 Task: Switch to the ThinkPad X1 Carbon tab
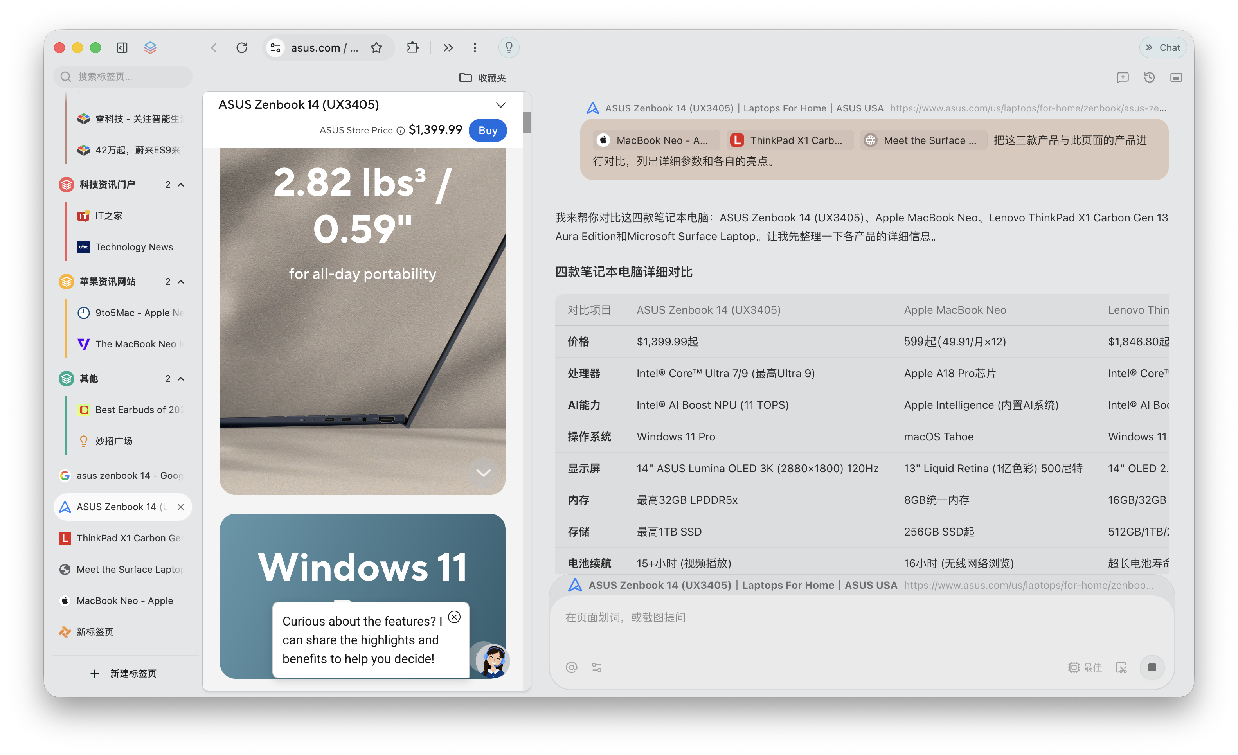point(129,538)
